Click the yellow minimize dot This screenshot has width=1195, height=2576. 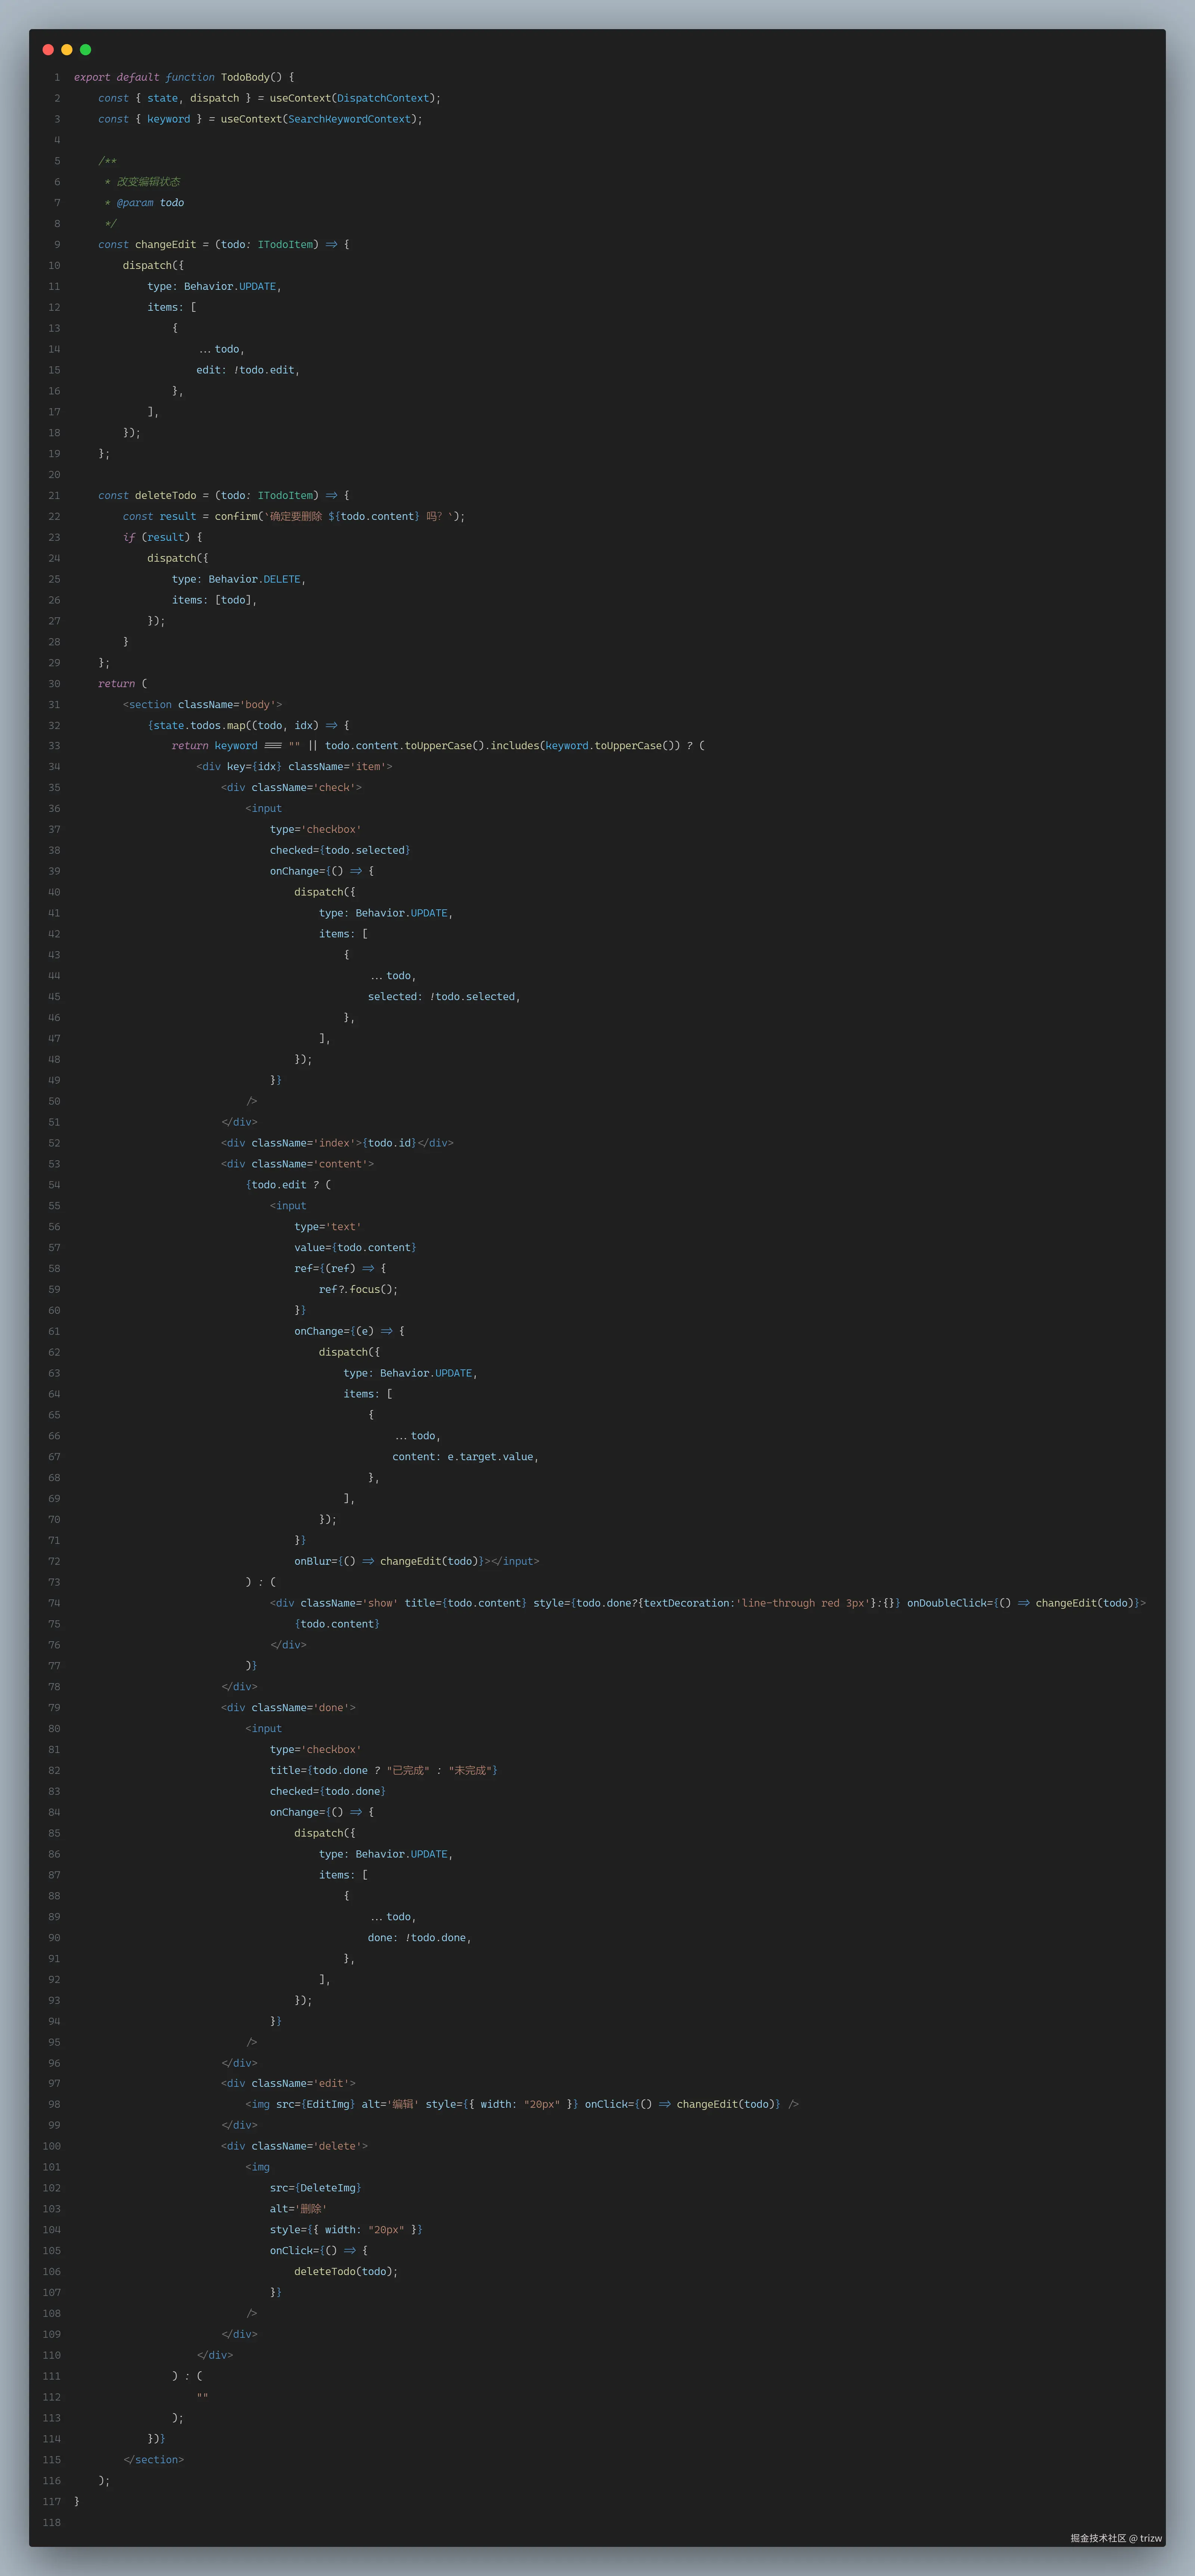[x=67, y=50]
